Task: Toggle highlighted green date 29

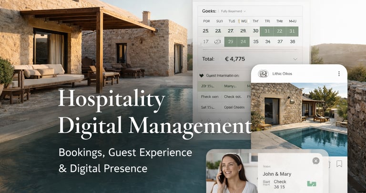Action: 231,42
